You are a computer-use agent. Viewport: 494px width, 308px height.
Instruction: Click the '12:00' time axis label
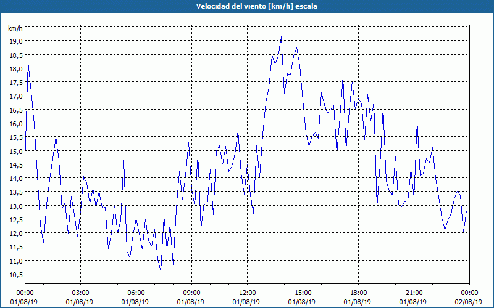[248, 293]
